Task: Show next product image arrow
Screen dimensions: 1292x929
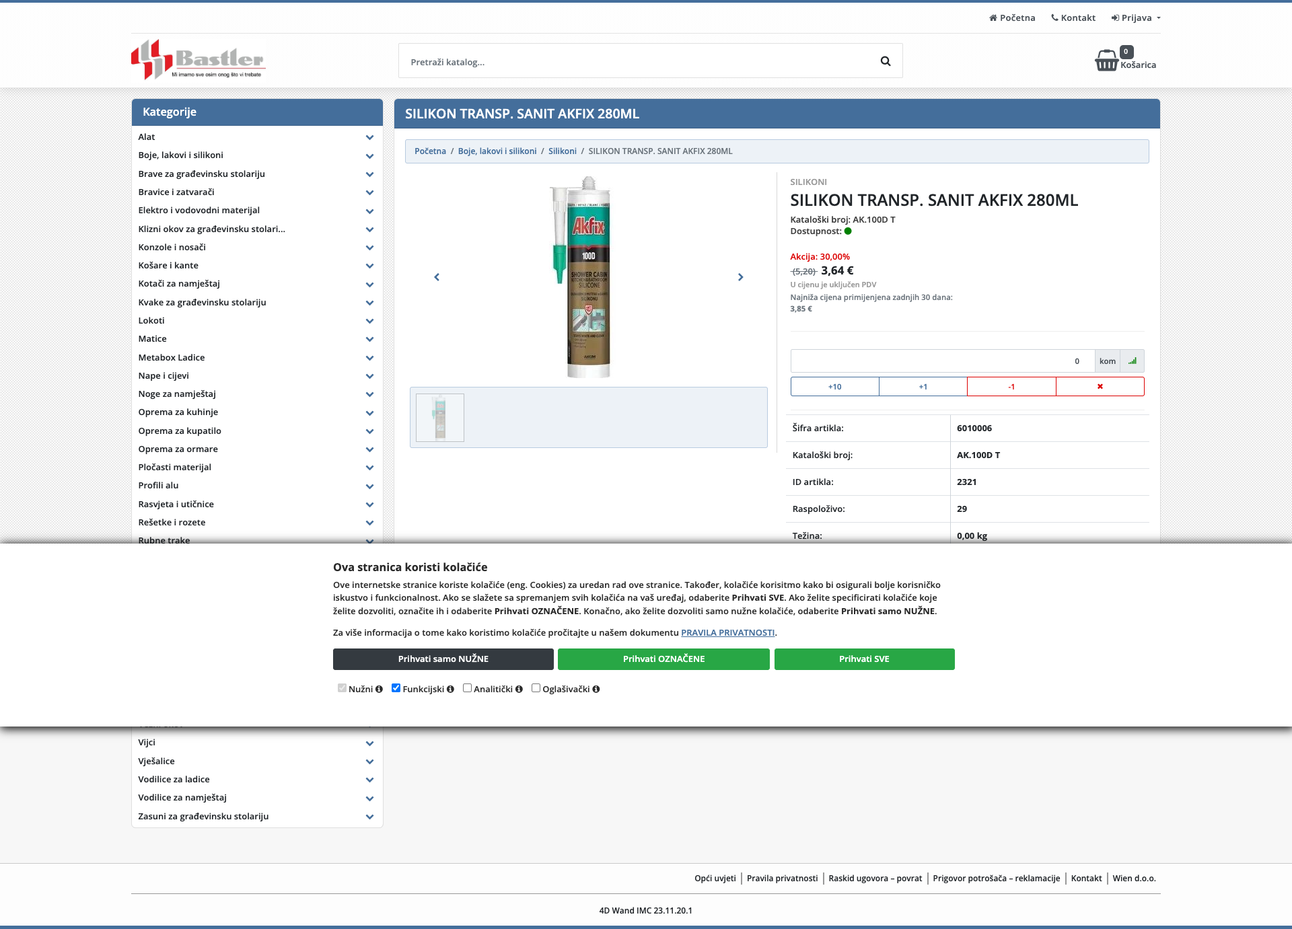Action: pos(740,277)
